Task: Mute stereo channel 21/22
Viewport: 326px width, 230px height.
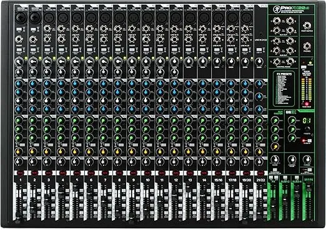Action: coord(260,173)
